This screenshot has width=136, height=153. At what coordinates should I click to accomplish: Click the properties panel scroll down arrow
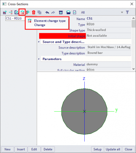(x=134, y=69)
